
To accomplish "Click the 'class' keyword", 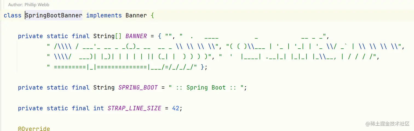I will (13, 16).
